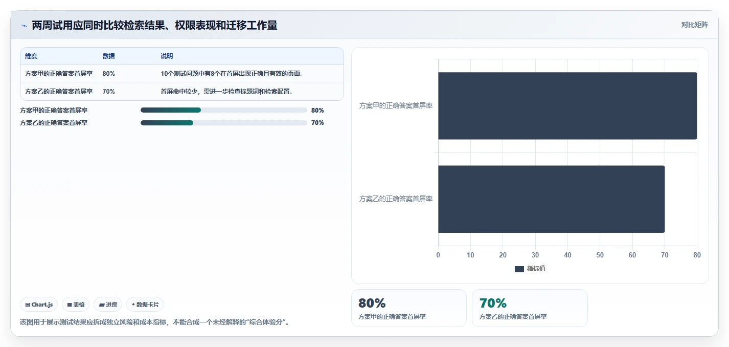Screen dimensions: 729x347
Task: Select the description starting with 10个测试问题中有8个
Action: pyautogui.click(x=233, y=74)
